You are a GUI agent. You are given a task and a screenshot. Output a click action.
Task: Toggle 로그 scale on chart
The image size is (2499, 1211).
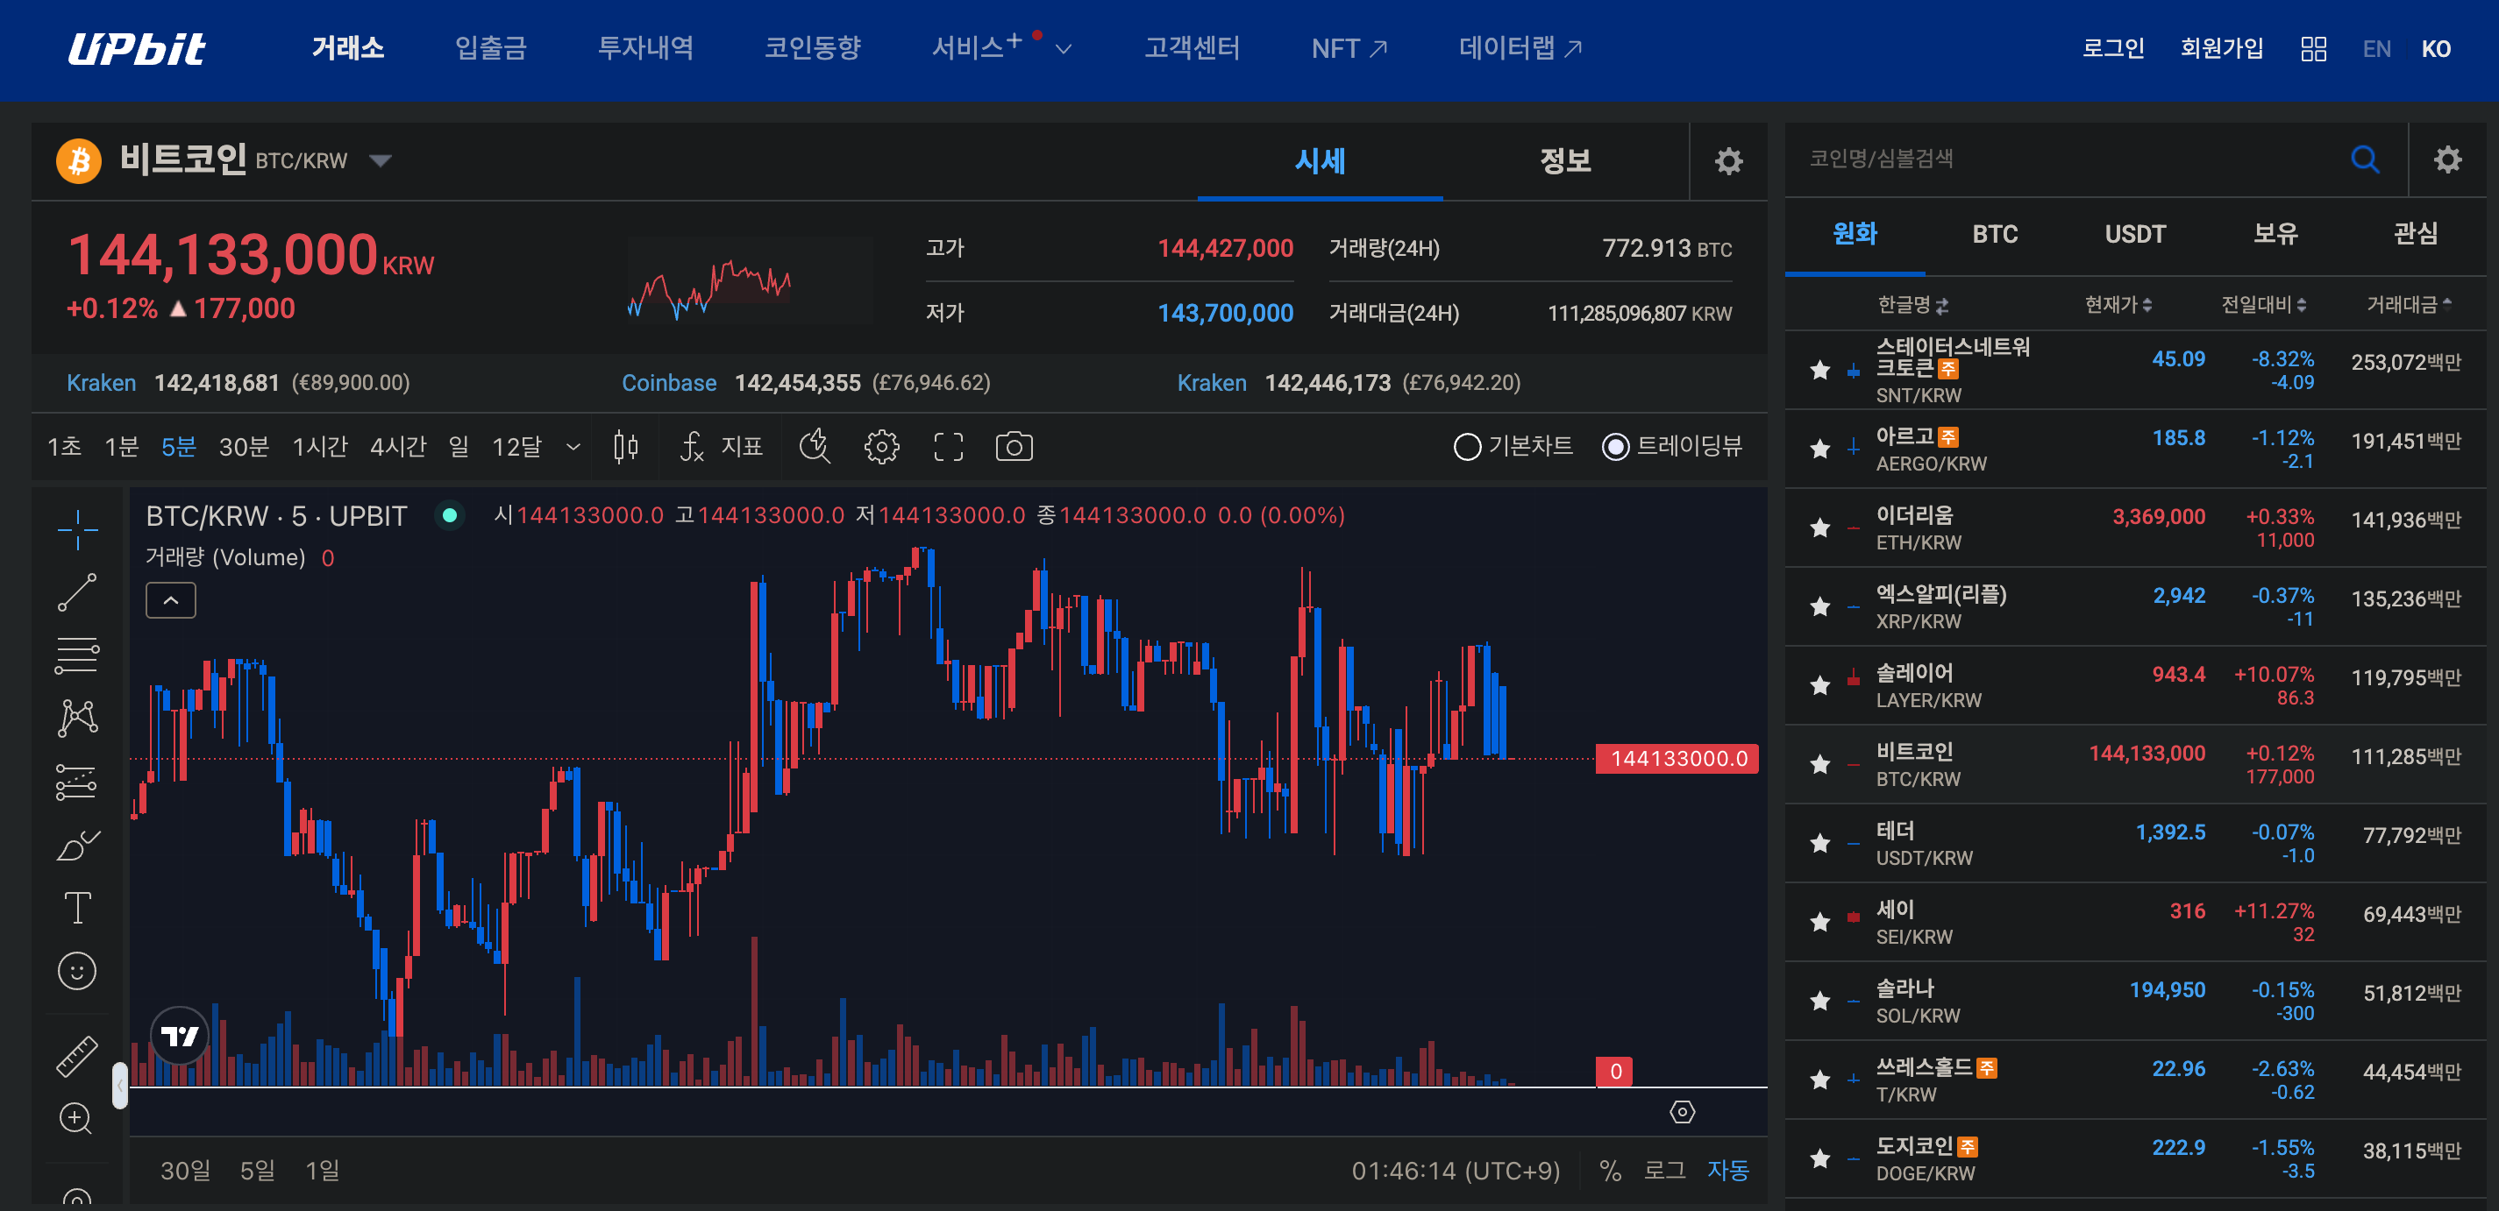click(1665, 1171)
